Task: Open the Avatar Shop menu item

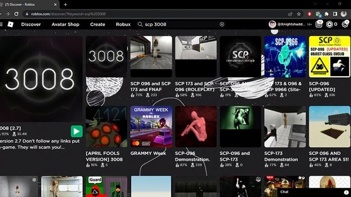Action: click(x=65, y=24)
